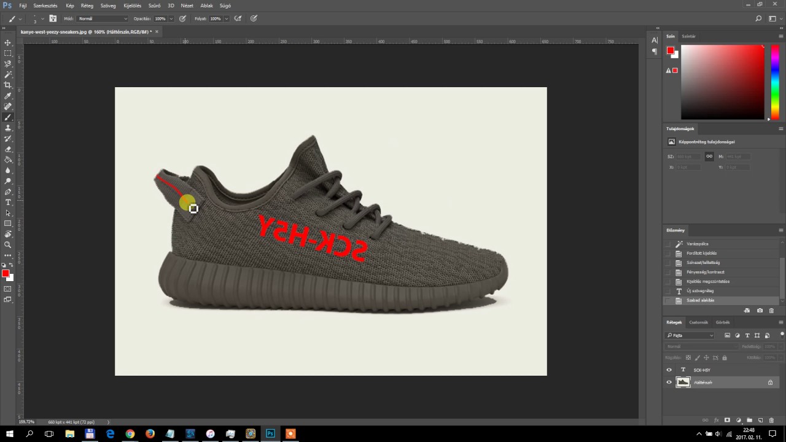Screen dimensions: 786x442
Task: Hide the Háttérszín layer
Action: [x=669, y=382]
